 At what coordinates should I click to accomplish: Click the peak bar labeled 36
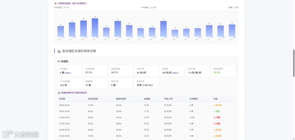(x=95, y=28)
